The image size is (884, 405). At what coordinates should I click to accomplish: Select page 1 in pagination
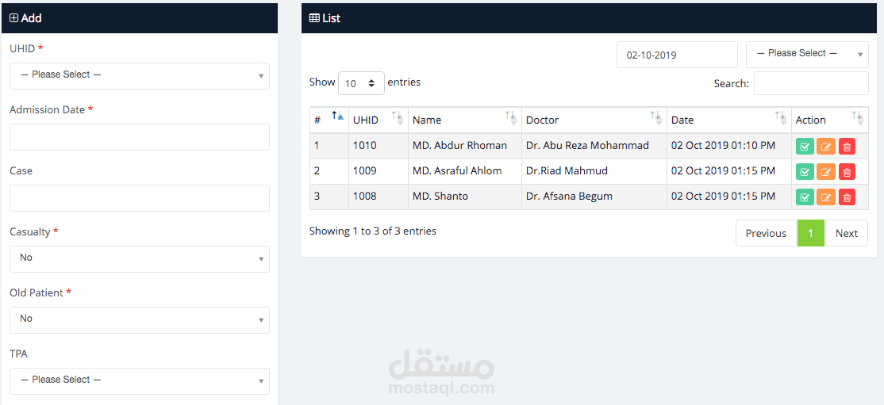coord(810,233)
